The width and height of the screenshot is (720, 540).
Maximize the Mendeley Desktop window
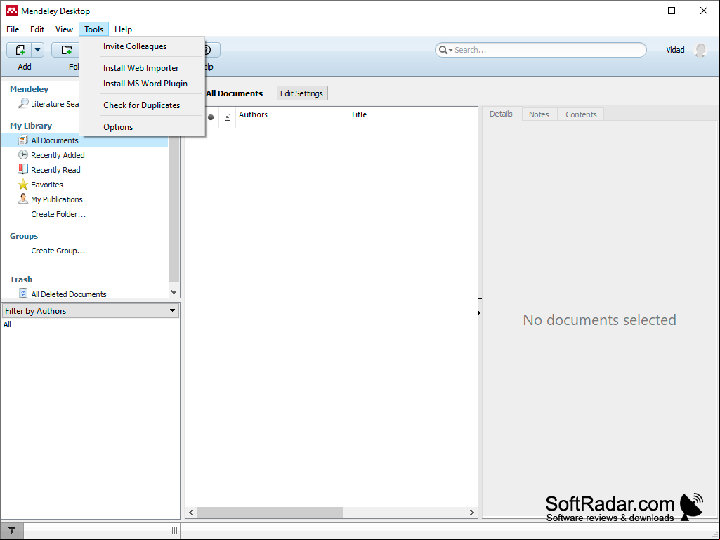click(x=672, y=11)
